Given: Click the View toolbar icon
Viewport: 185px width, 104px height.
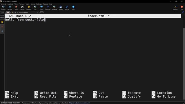Looking at the screenshot, I should tap(35, 8).
